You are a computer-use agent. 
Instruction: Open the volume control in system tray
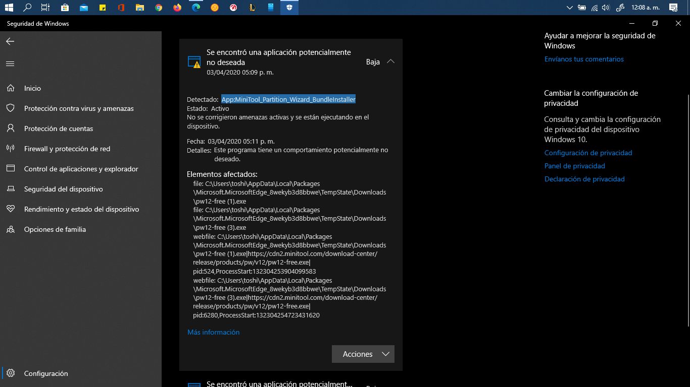click(606, 8)
